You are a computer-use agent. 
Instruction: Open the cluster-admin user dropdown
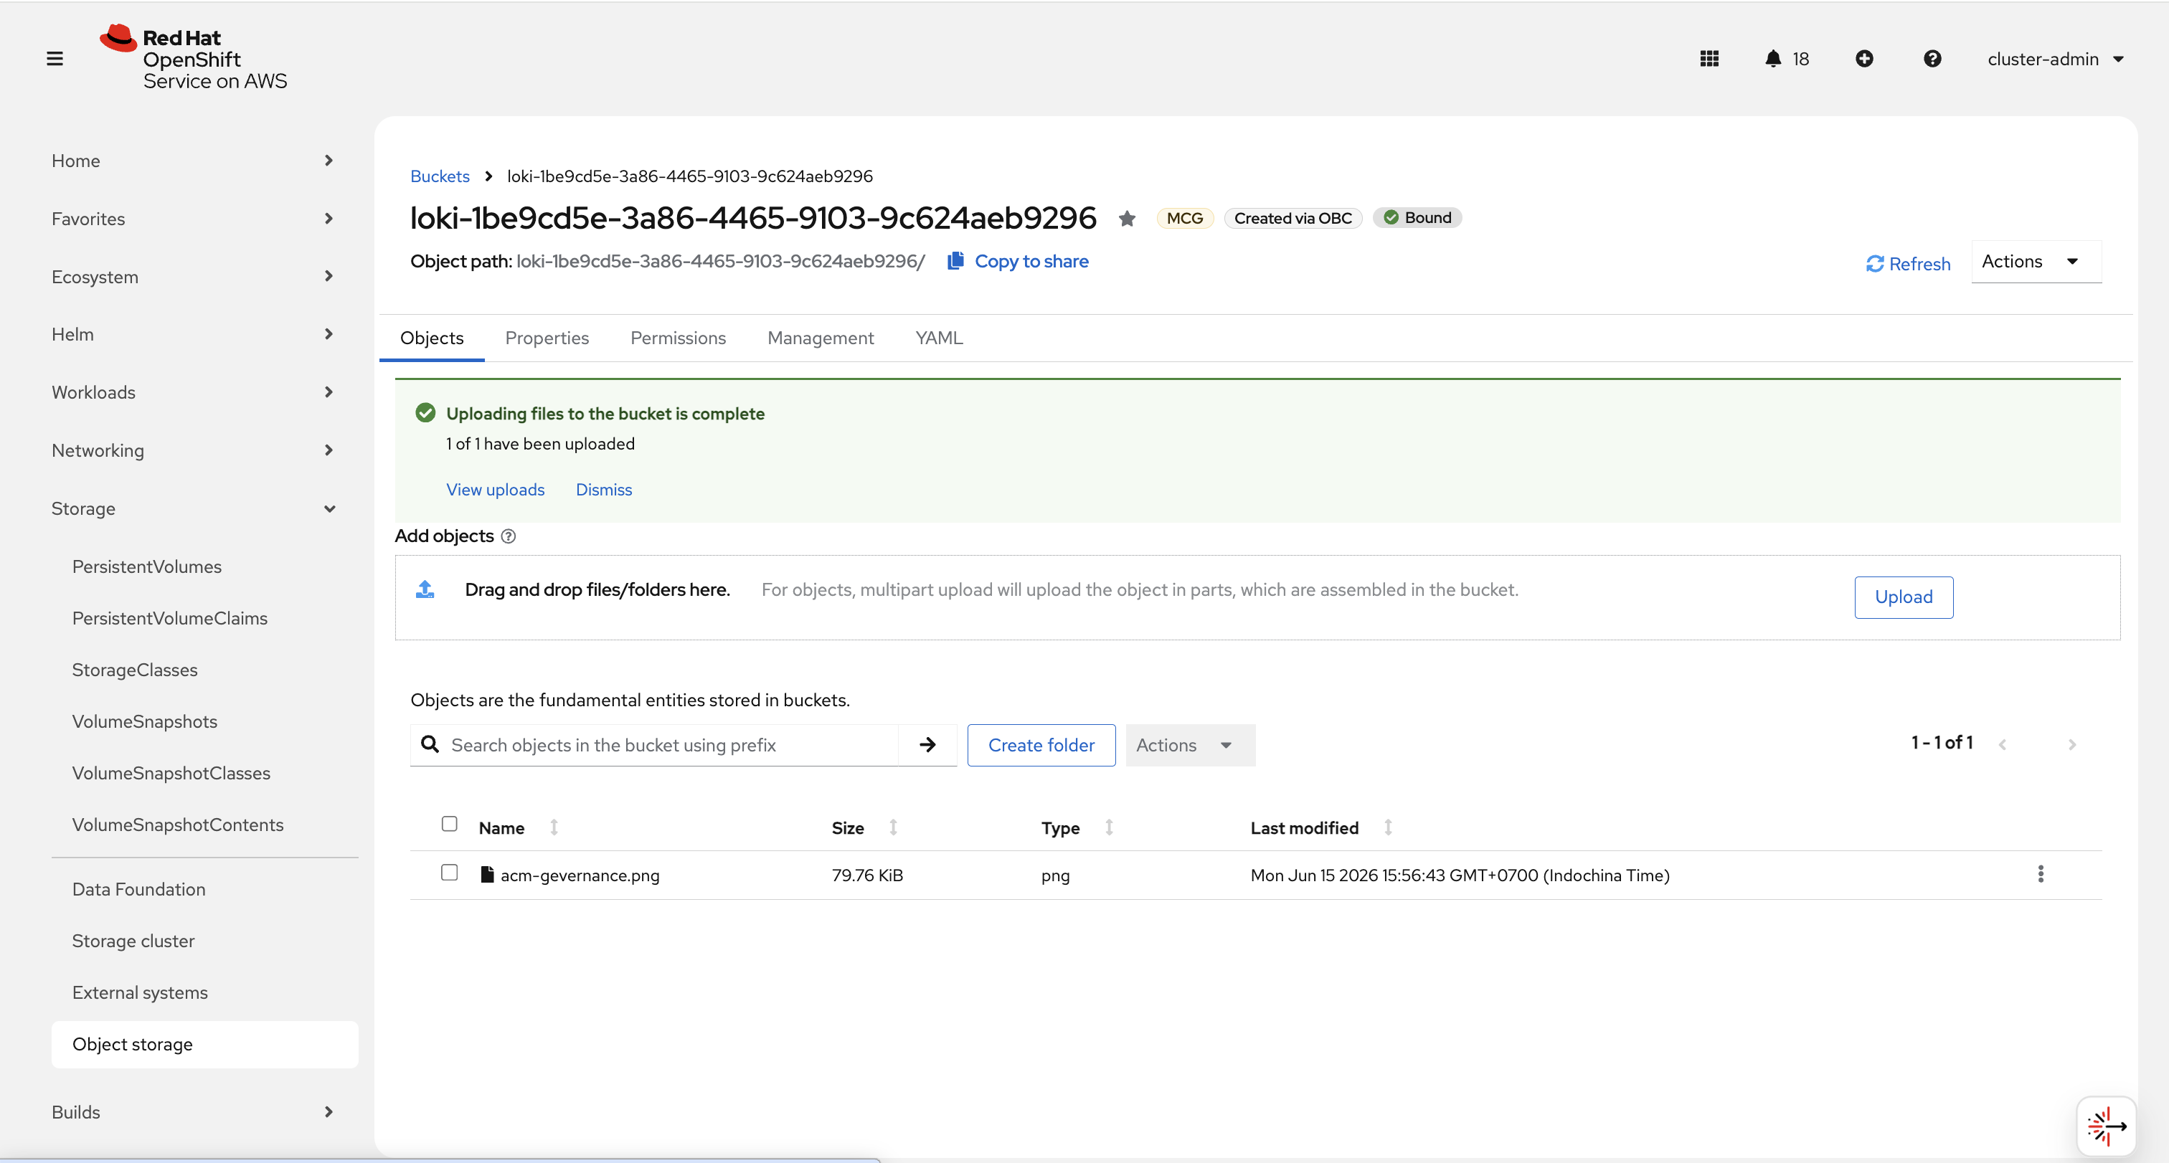[x=2056, y=59]
